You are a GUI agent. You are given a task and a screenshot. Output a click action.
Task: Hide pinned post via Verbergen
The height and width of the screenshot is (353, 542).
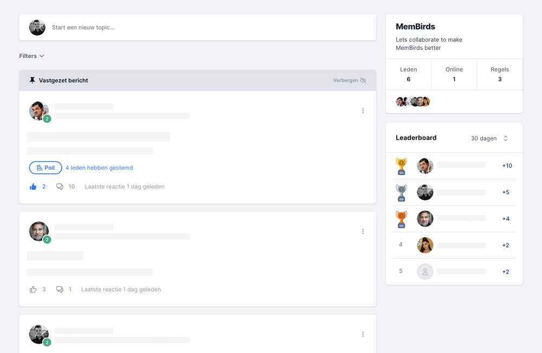(350, 81)
